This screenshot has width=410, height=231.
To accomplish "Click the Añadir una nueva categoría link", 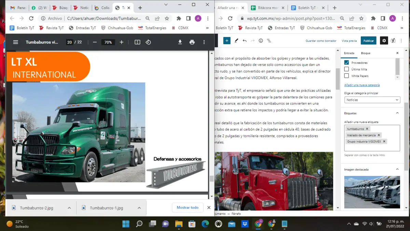I will coord(362,85).
